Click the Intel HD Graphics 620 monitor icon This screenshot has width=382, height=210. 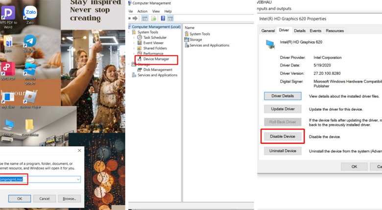270,44
